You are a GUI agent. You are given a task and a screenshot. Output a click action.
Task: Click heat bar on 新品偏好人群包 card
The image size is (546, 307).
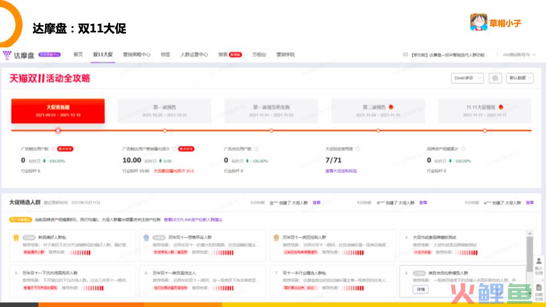click(80, 252)
